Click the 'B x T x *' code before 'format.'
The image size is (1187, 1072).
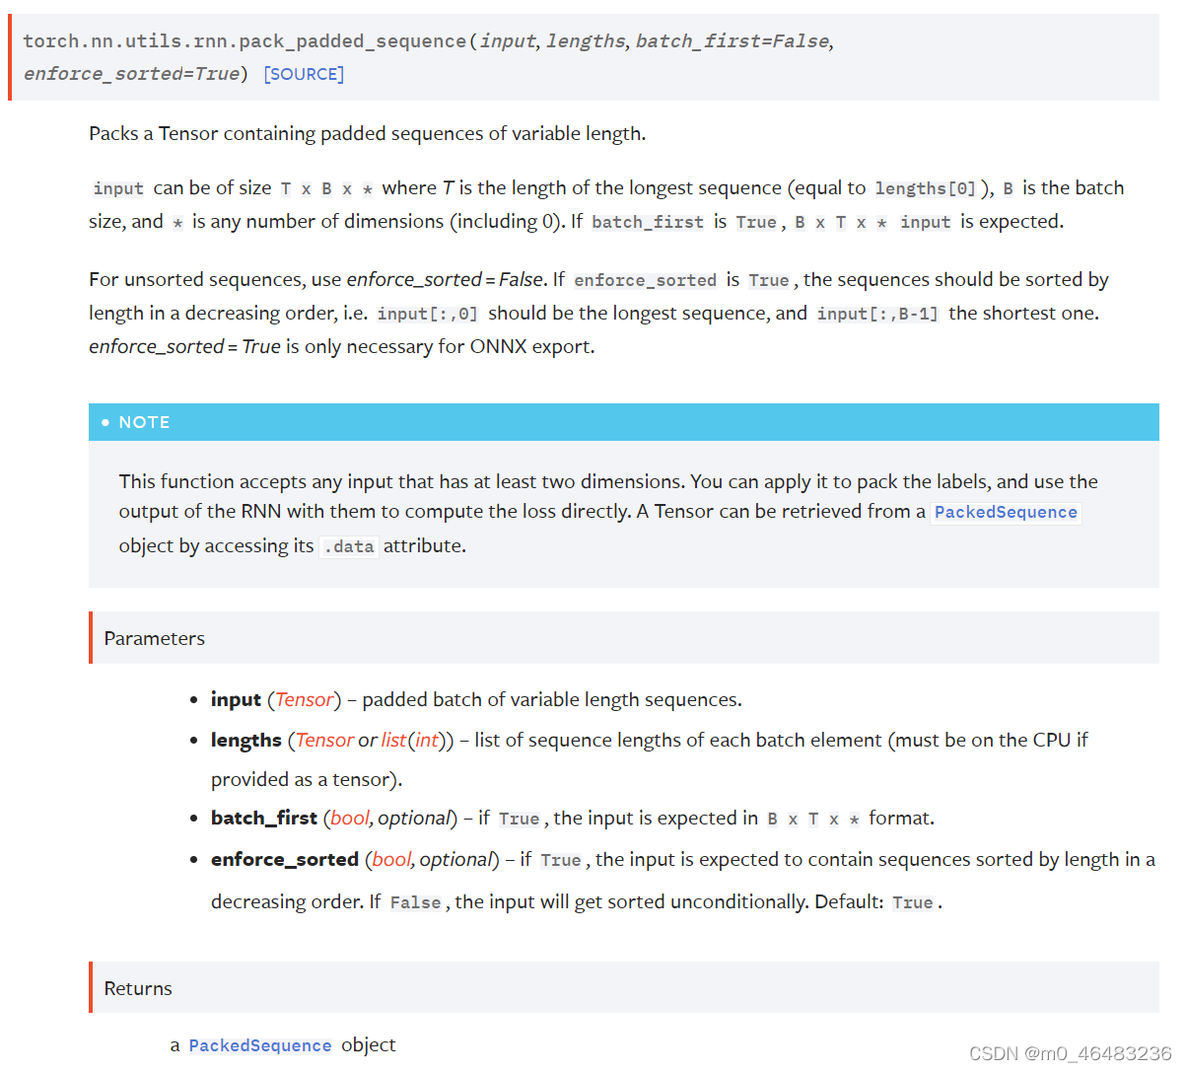pyautogui.click(x=813, y=819)
